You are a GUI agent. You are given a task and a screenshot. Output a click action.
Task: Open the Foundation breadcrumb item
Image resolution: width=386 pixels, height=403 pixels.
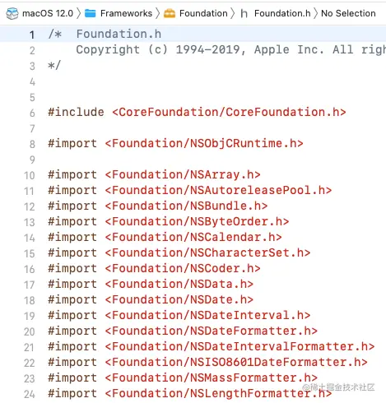pyautogui.click(x=203, y=13)
